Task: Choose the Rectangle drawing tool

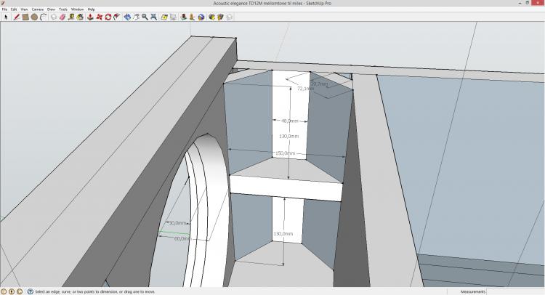Action: tap(25, 17)
